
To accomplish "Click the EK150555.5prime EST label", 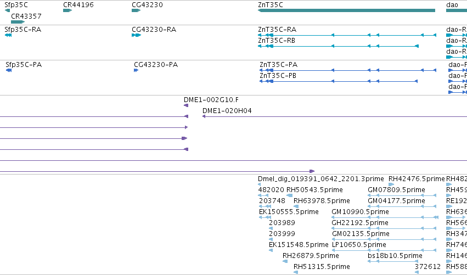I will tap(289, 212).
